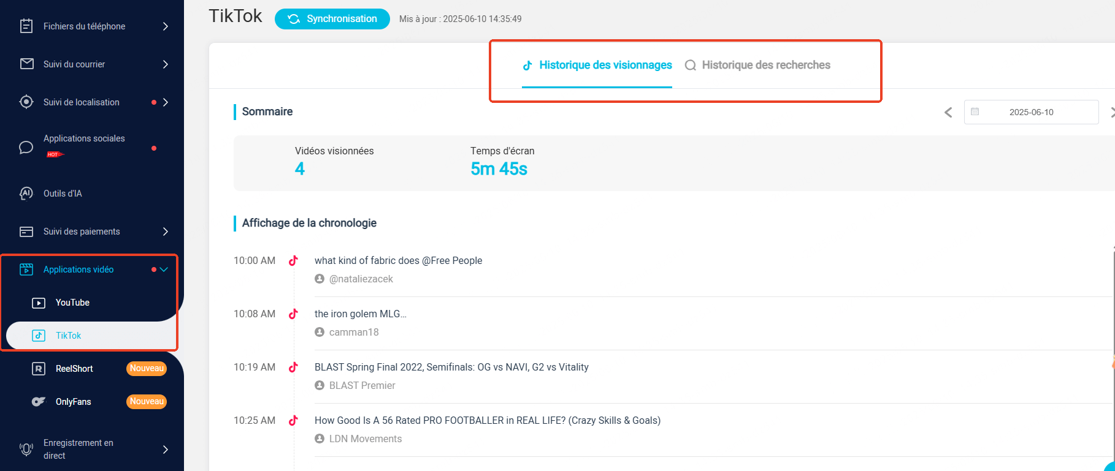
Task: Click the 10:00 AM timestamp
Action: [255, 260]
